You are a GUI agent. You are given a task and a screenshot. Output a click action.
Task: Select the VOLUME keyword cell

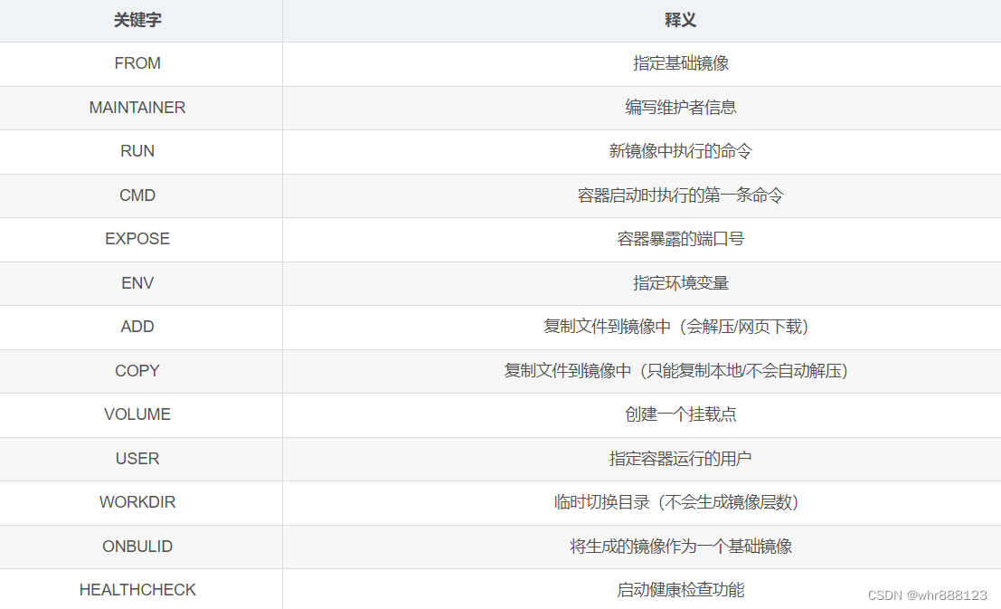click(137, 414)
